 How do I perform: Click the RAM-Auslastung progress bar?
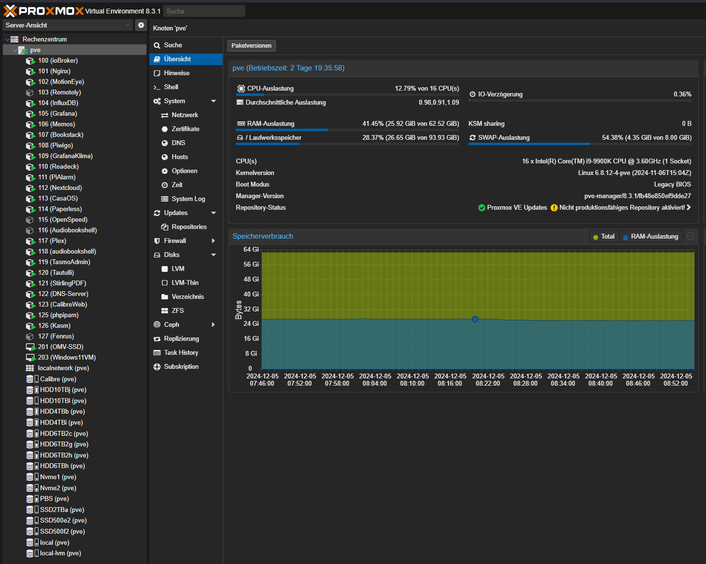(x=347, y=130)
